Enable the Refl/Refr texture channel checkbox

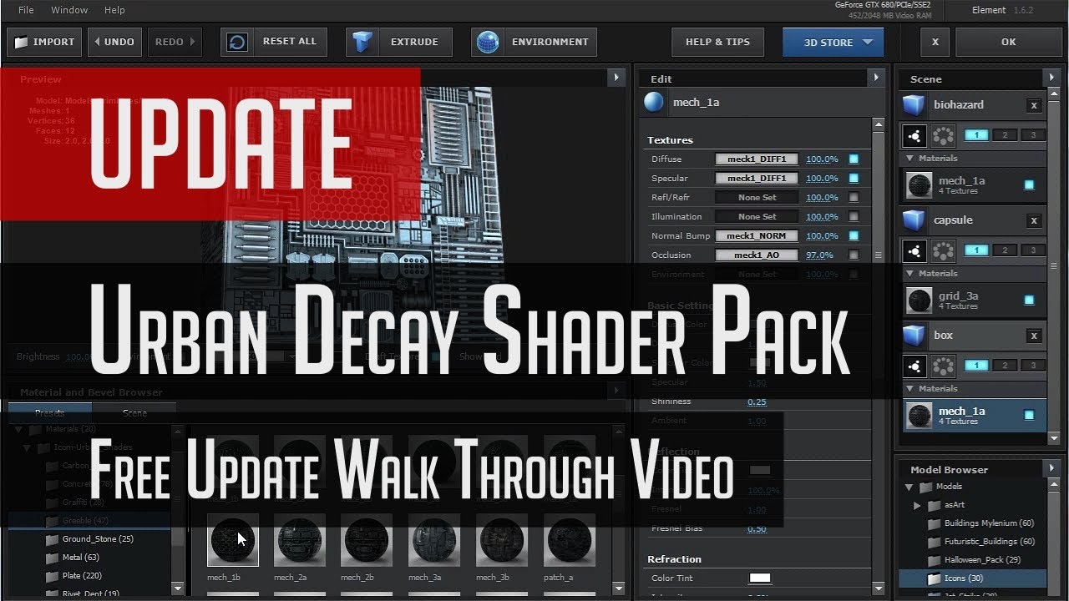point(853,197)
